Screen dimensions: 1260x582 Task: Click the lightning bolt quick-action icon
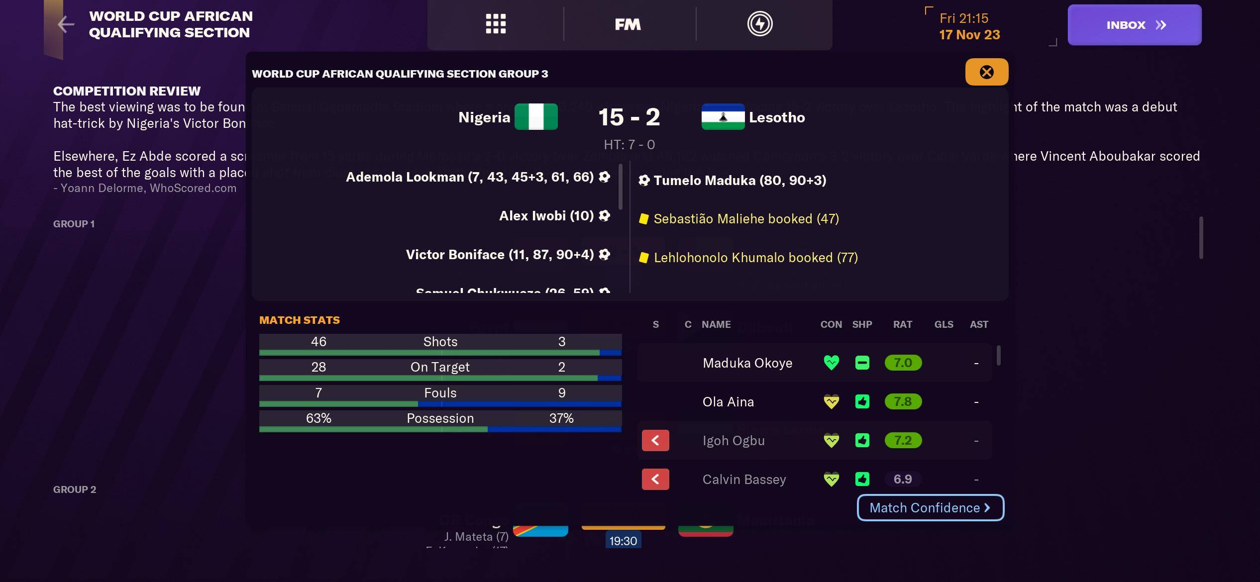(x=760, y=24)
